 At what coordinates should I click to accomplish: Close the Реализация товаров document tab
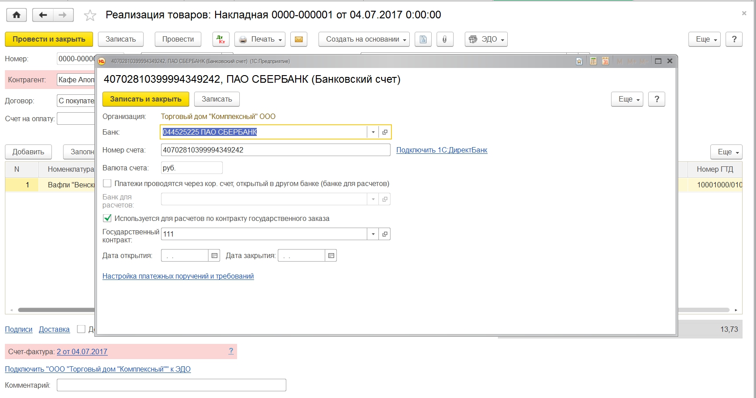point(744,13)
